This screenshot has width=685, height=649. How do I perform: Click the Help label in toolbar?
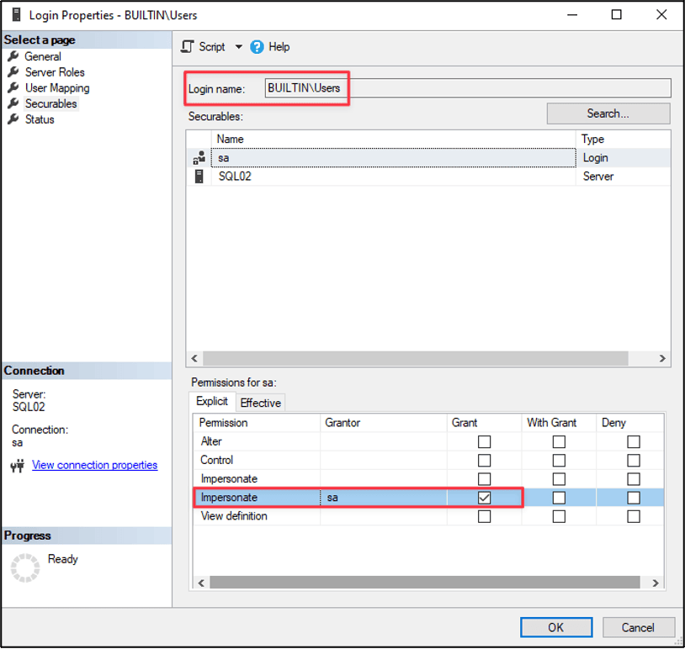click(x=279, y=47)
